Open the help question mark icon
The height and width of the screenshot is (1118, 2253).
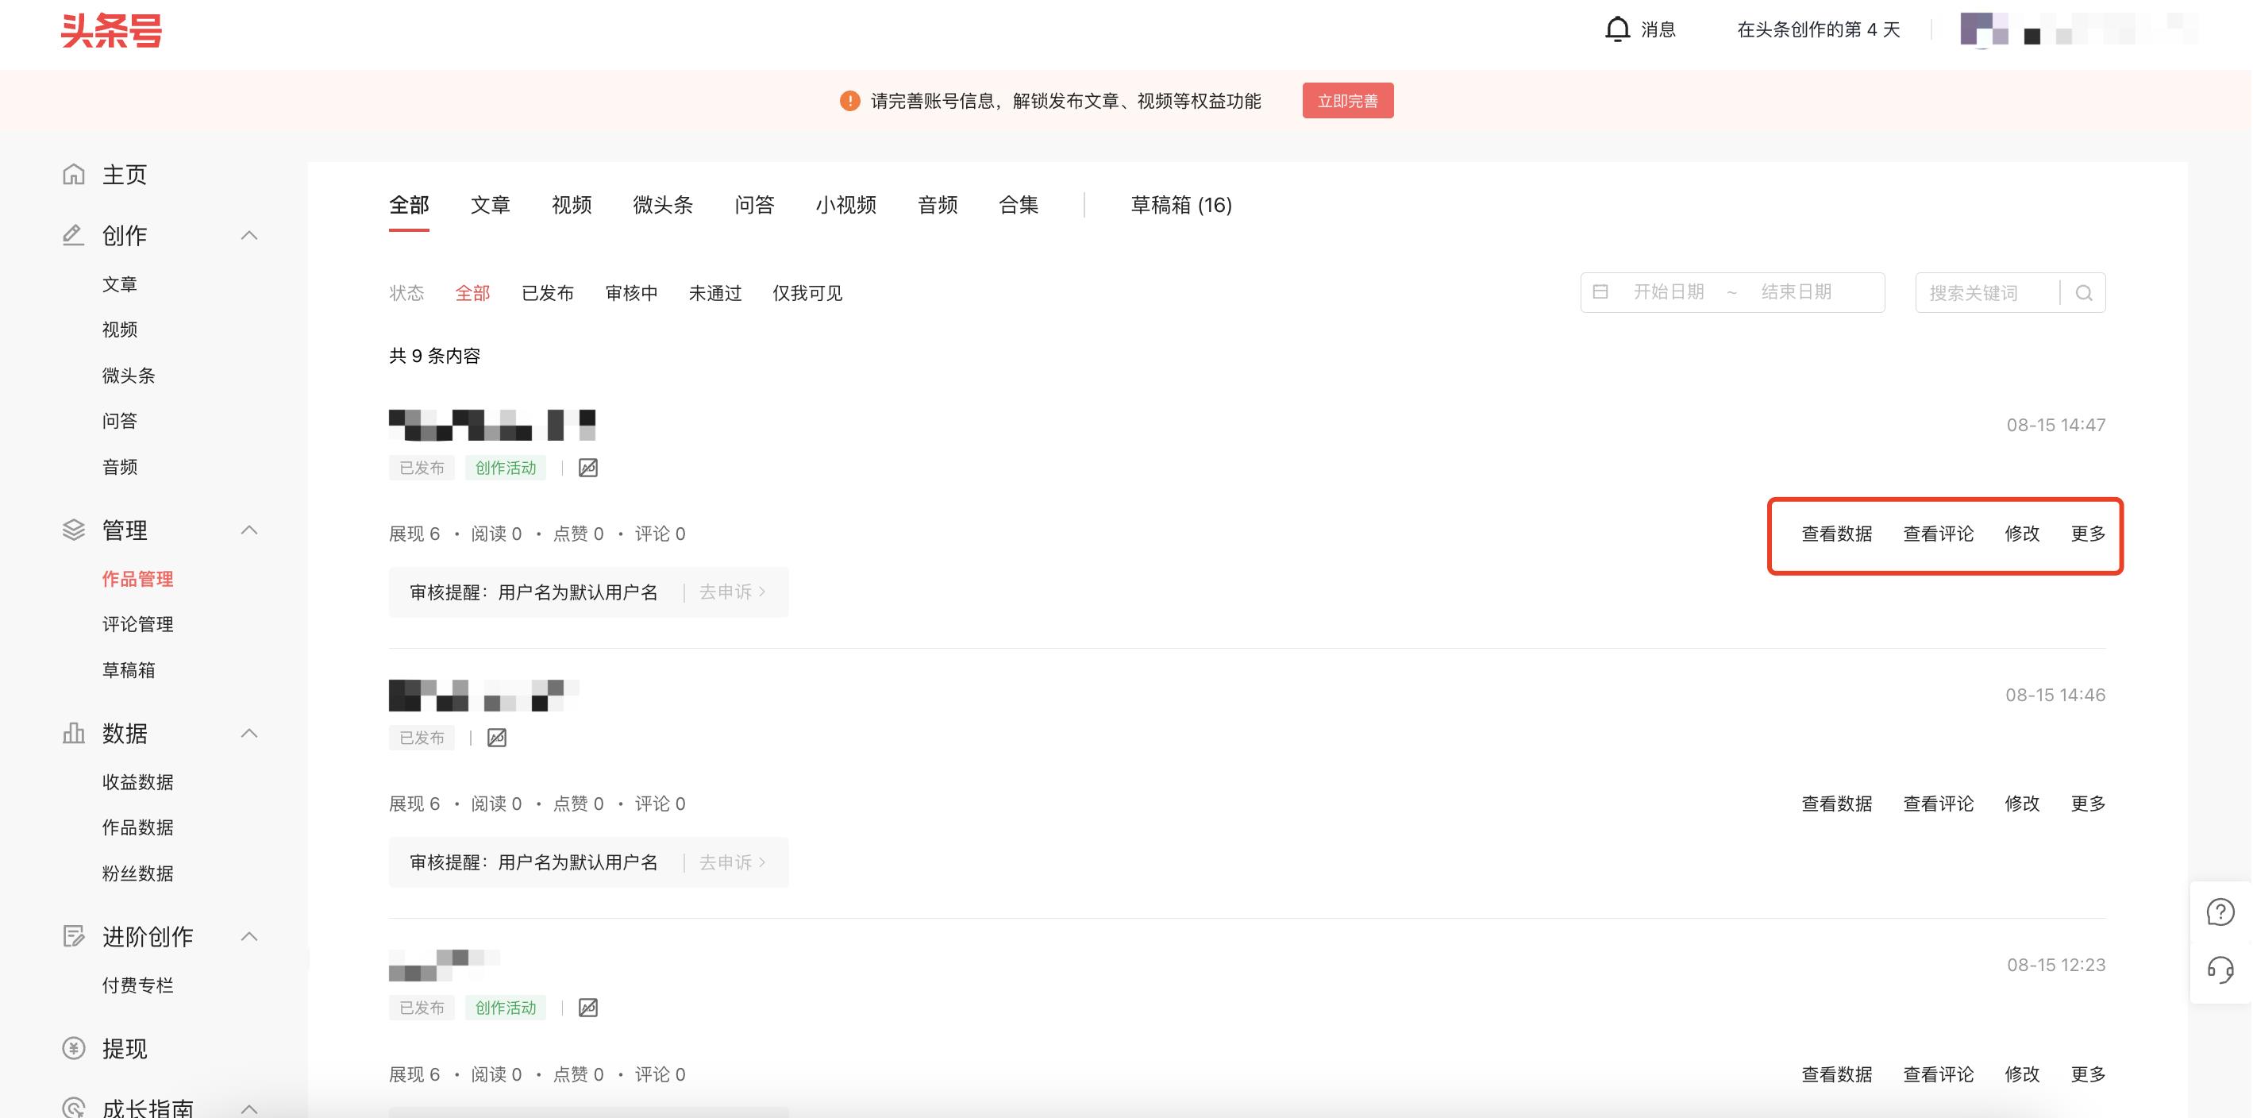(2220, 912)
